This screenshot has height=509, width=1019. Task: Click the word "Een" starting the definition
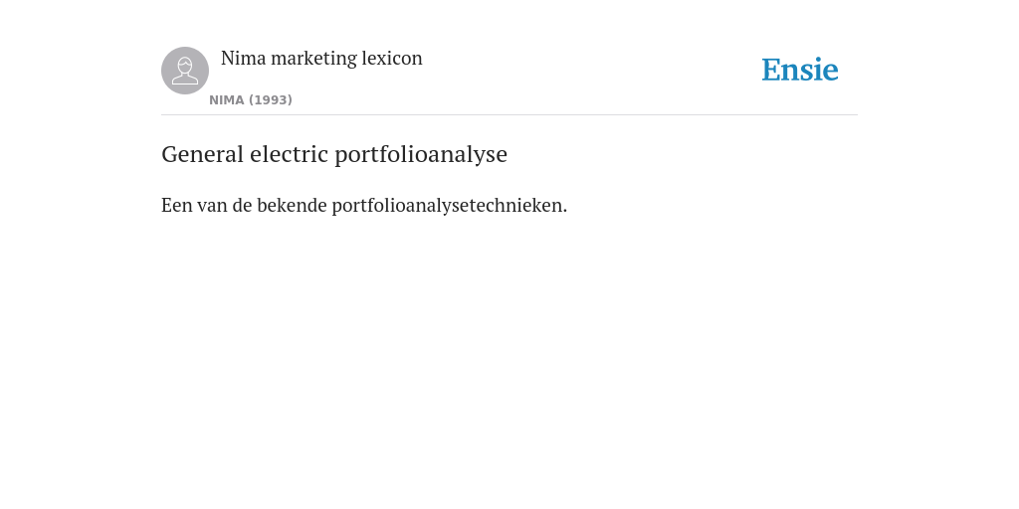point(177,205)
